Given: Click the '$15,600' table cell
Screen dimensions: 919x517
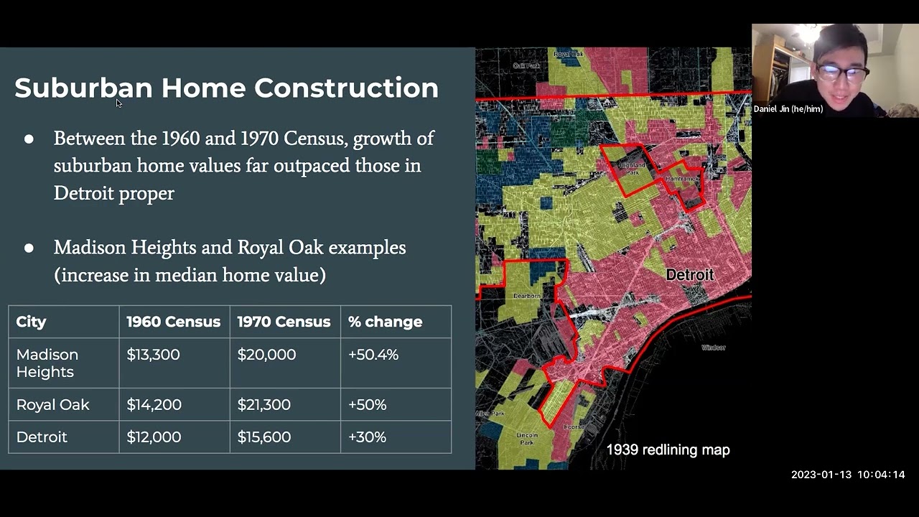Looking at the screenshot, I should pyautogui.click(x=285, y=437).
